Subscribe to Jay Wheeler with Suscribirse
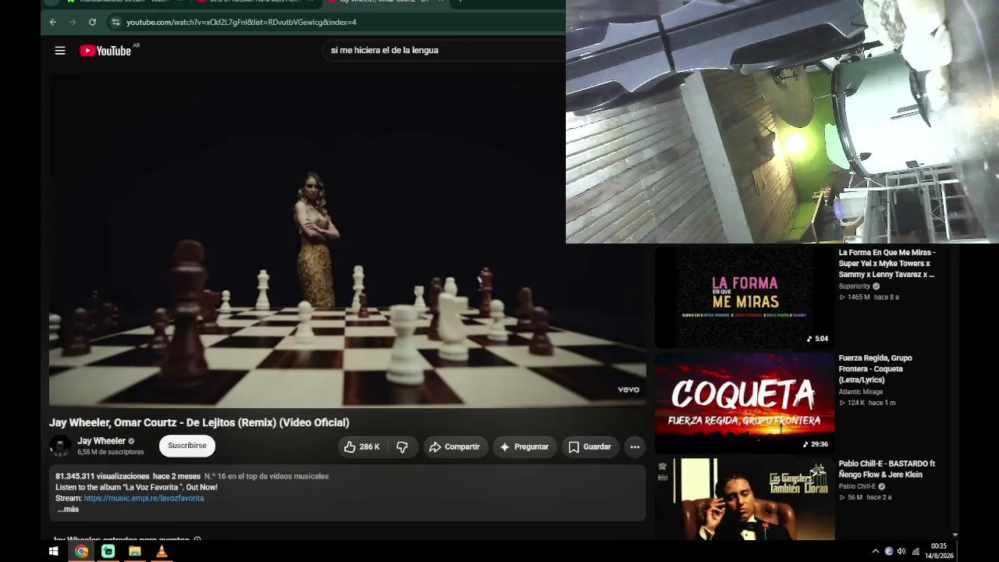 click(187, 446)
